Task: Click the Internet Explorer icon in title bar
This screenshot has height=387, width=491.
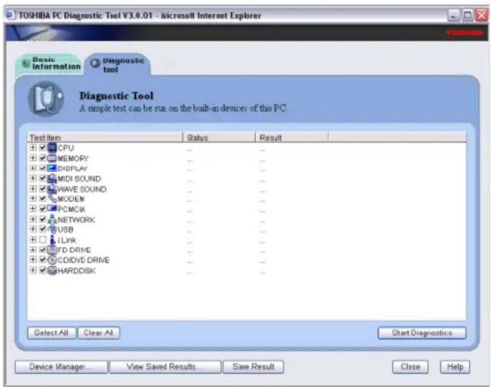Action: point(10,15)
